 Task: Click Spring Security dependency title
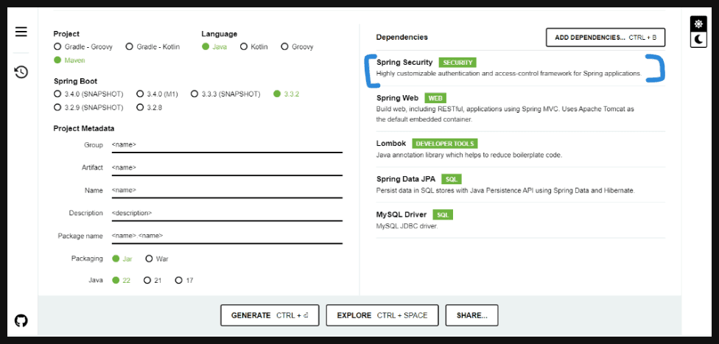(x=404, y=63)
